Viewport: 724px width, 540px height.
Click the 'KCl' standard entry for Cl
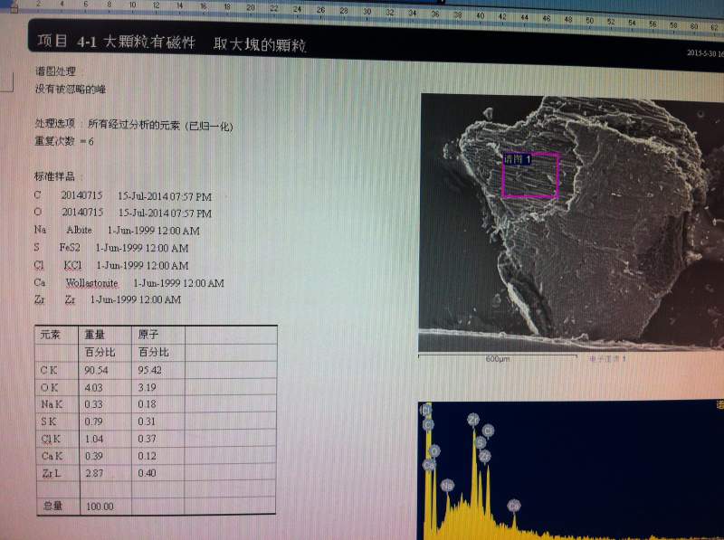tap(73, 265)
